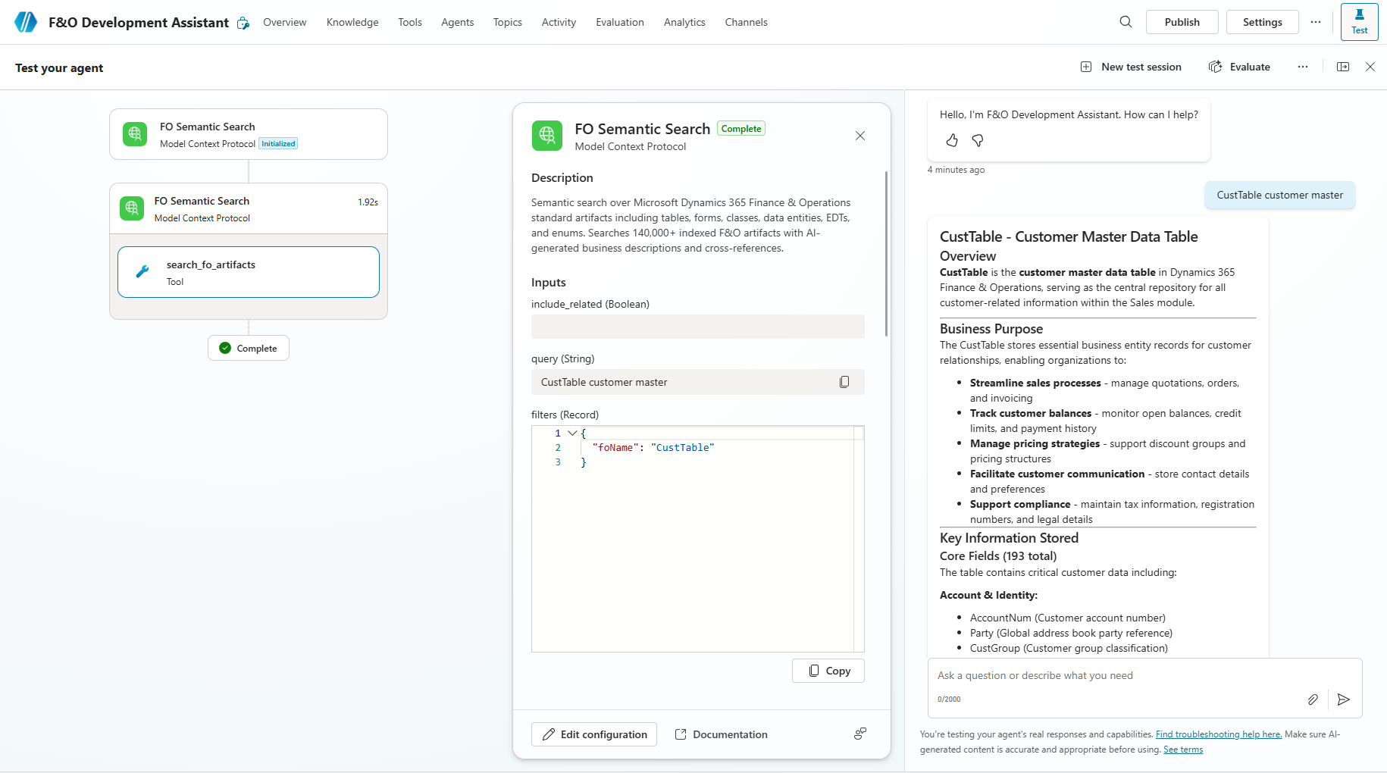Click the query field with CustTable customer master
The image size is (1387, 773).
[698, 382]
